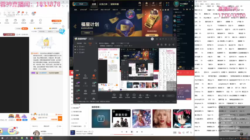
Task: Expand the 推荐歌单 section arrow
Action: click(x=101, y=107)
